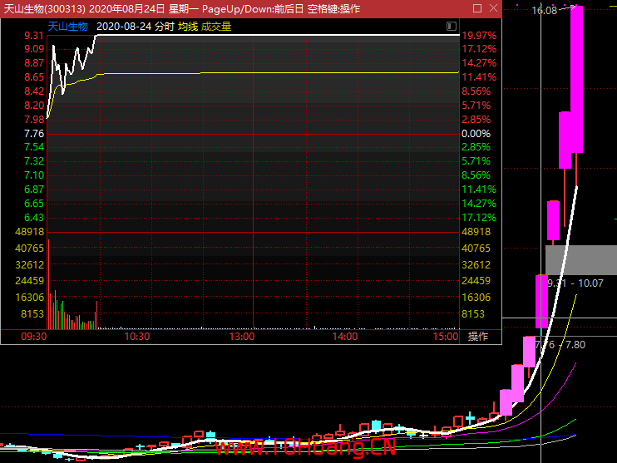617x463 pixels.
Task: Click the gray price range box on the K-line chart
Action: click(x=581, y=259)
